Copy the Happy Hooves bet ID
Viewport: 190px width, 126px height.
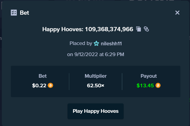[x=138, y=29]
